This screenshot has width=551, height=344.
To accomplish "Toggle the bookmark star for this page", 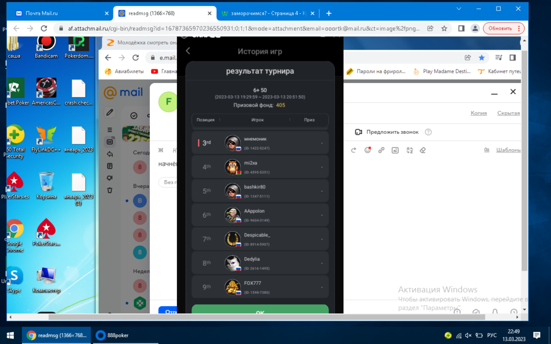I will pos(444,29).
